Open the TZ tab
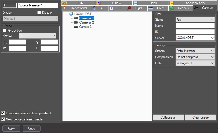This screenshot has width=218, height=133. click(117, 8)
